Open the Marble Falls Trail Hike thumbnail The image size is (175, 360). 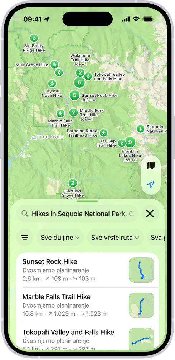coord(141,305)
